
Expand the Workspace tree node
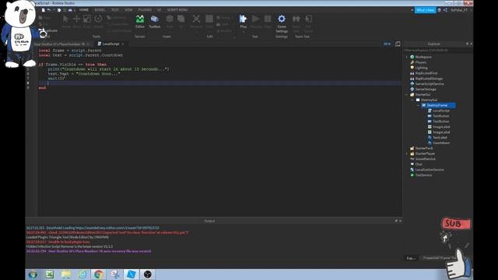click(x=407, y=57)
